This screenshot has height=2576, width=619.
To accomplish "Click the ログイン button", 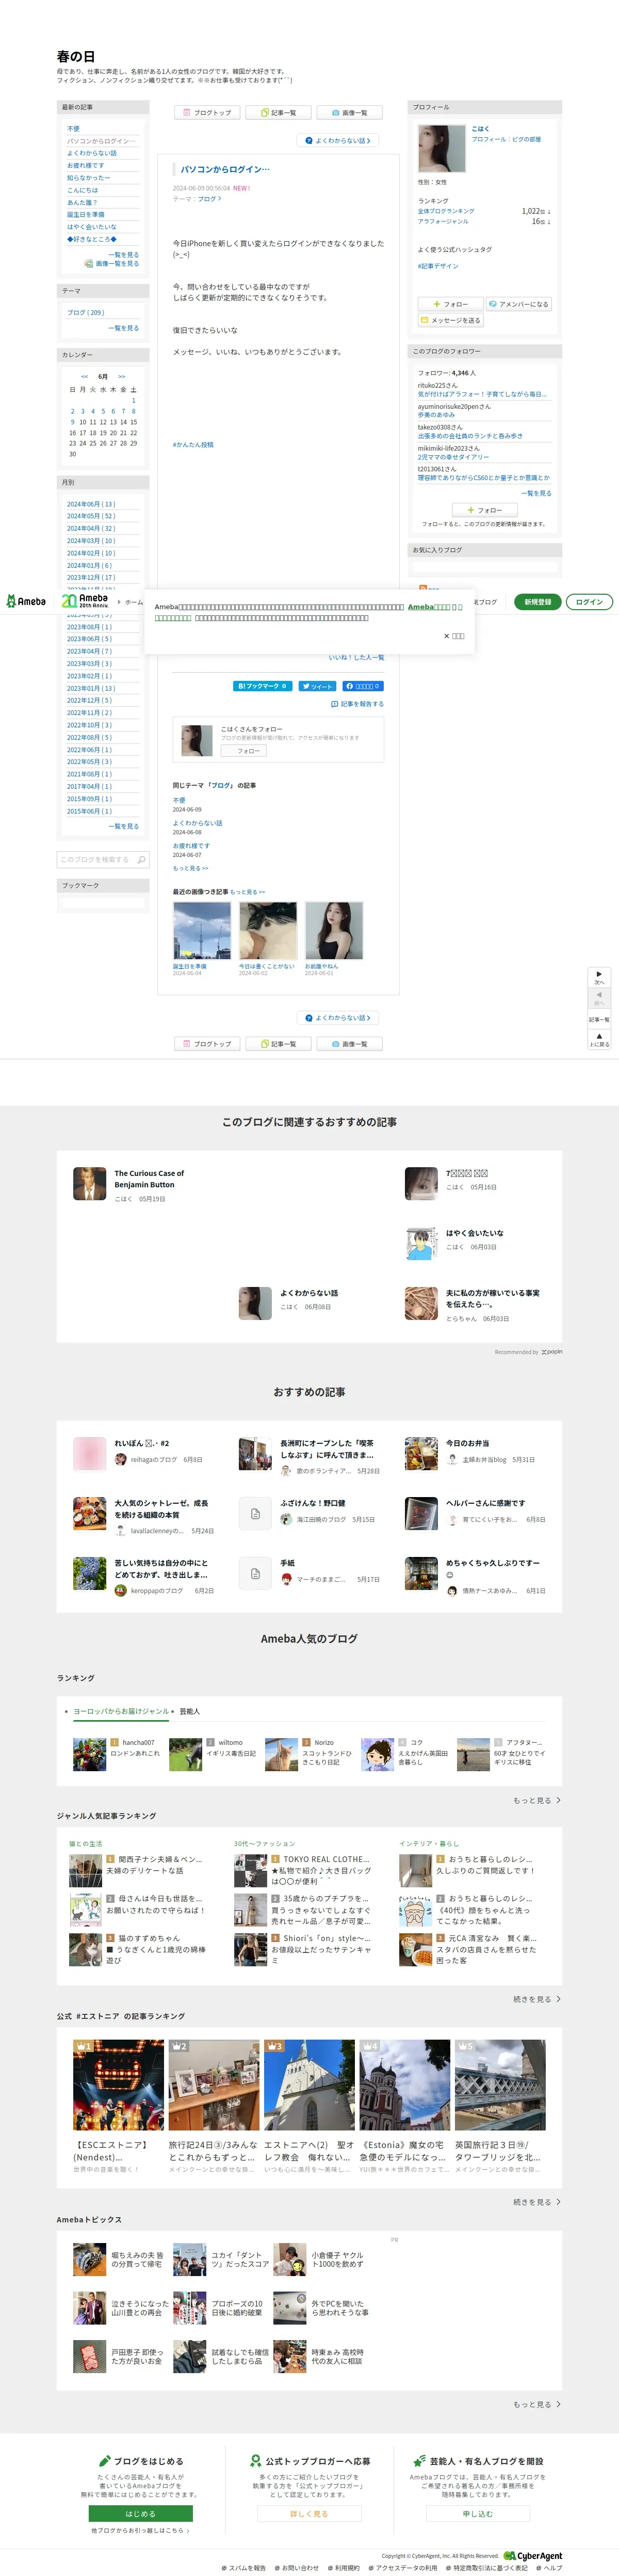I will point(590,602).
